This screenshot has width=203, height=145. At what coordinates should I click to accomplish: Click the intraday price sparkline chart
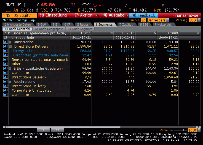point(93,5)
